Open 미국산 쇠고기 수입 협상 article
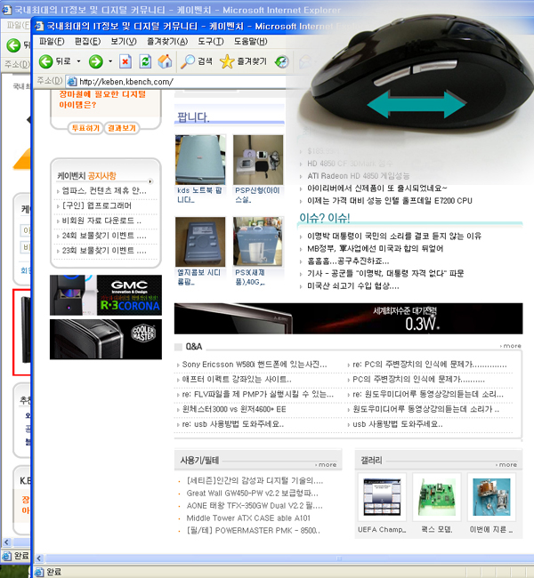 pos(352,286)
